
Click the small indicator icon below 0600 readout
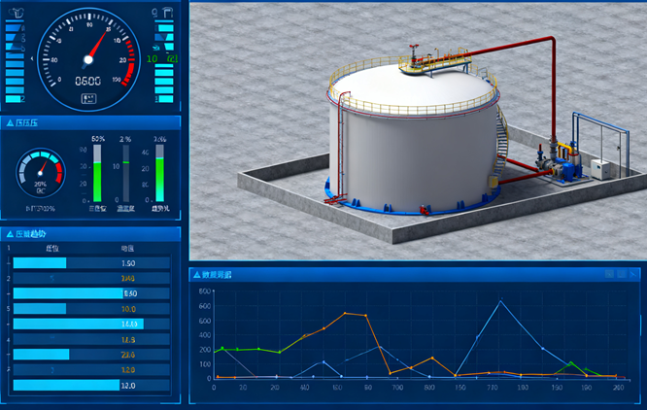pos(88,97)
